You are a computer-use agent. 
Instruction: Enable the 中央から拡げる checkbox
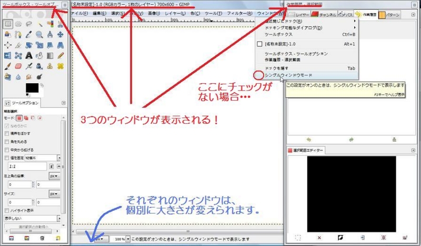pos(7,150)
